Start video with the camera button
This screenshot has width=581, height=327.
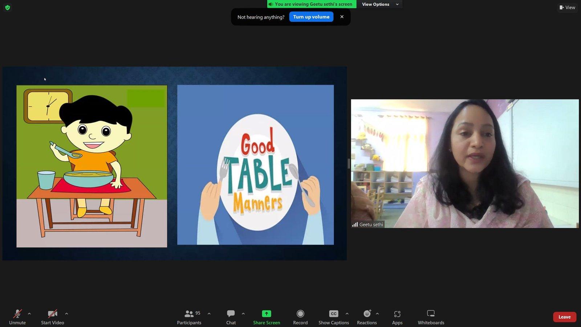[52, 317]
